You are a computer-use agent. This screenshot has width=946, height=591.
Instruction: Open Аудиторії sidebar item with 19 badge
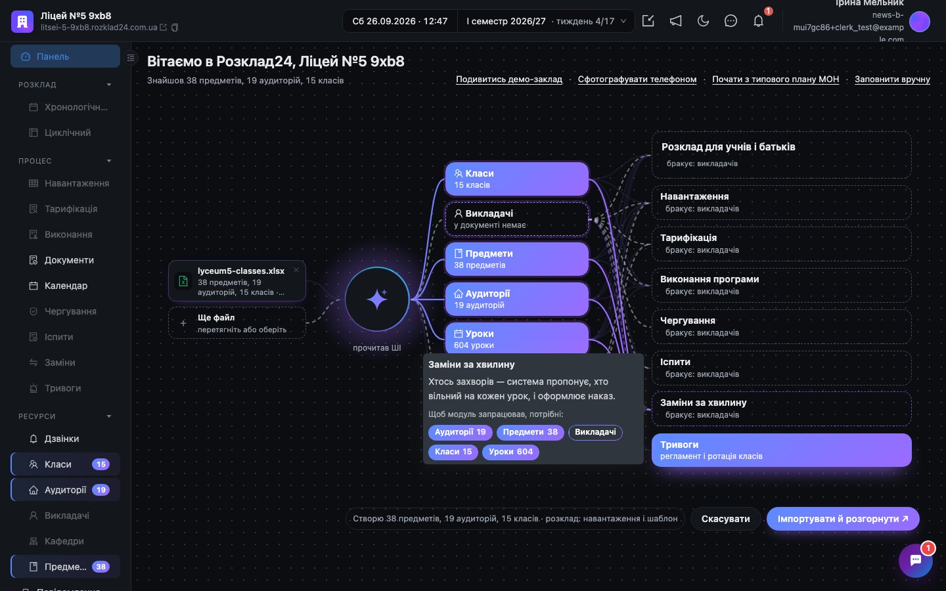[x=65, y=490]
